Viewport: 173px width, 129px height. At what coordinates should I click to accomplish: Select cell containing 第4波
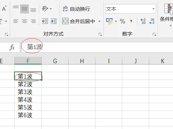pos(28,99)
